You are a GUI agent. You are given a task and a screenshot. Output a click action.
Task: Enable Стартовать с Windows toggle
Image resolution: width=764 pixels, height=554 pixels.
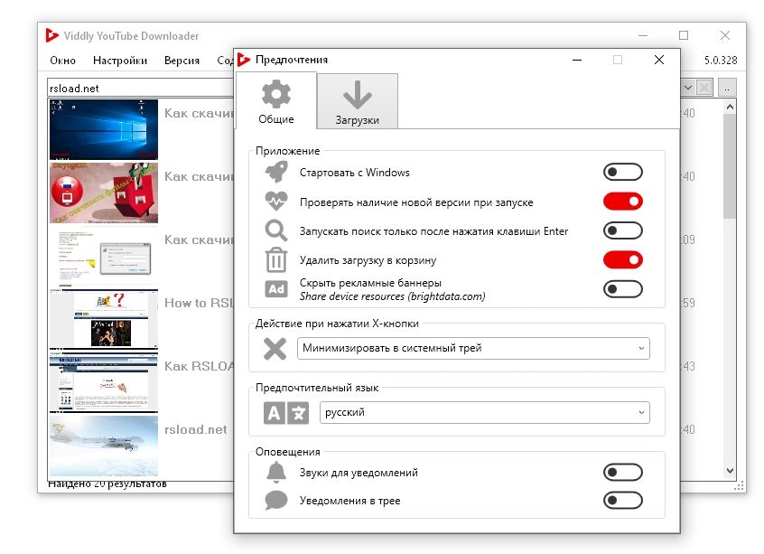coord(623,172)
